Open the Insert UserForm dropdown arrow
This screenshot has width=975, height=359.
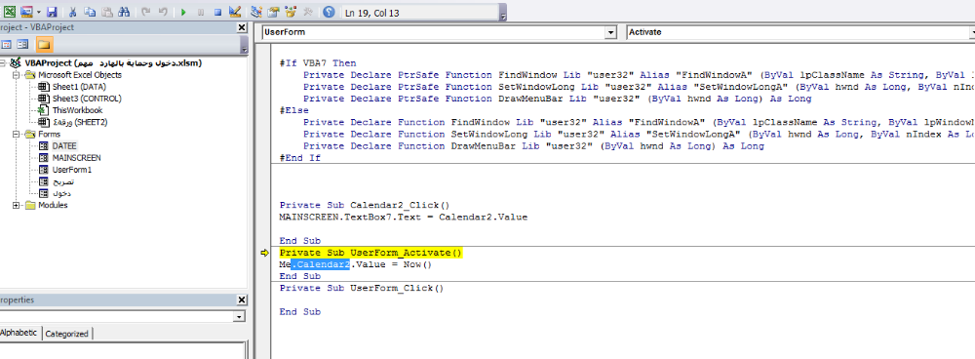(38, 12)
